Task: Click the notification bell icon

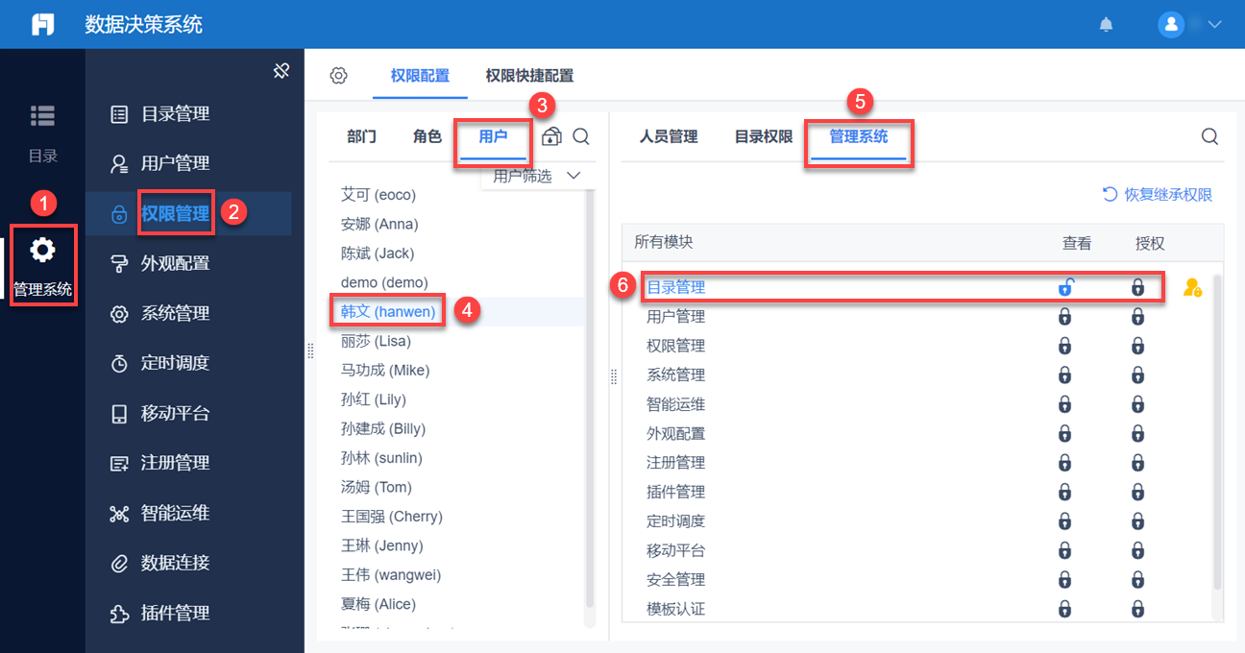Action: tap(1107, 25)
